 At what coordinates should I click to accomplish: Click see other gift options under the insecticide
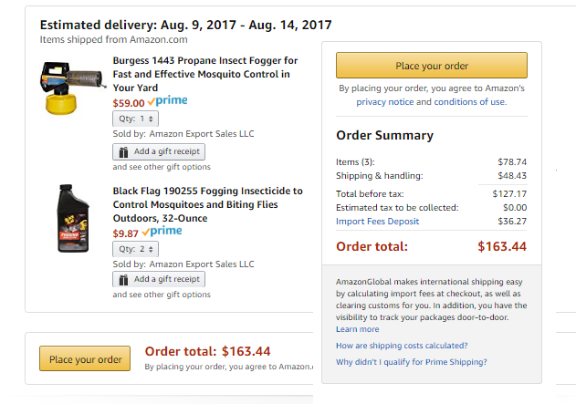click(162, 295)
